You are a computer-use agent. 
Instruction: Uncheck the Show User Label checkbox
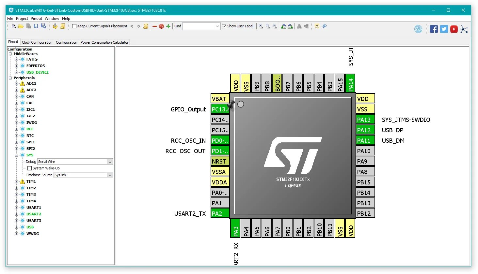pyautogui.click(x=224, y=26)
